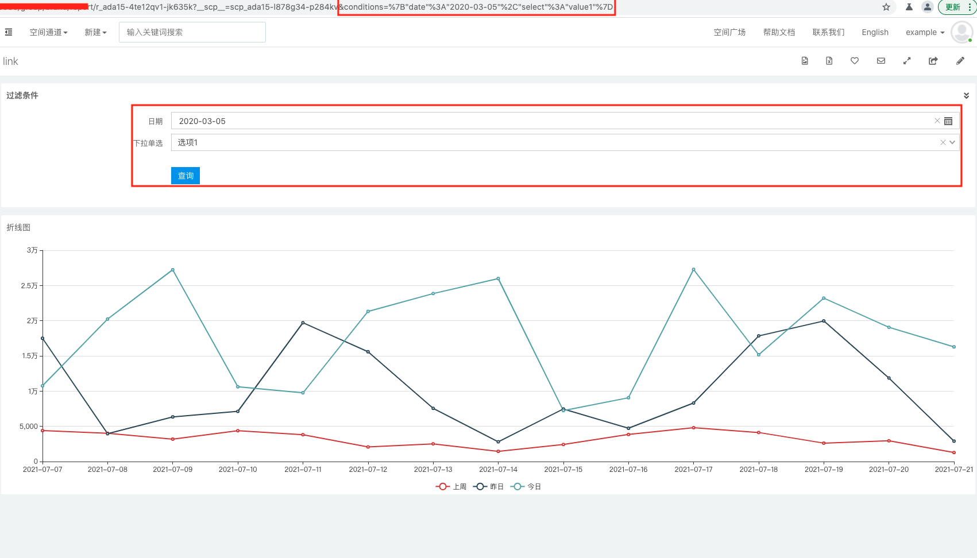
Task: Click the 查询 query button
Action: pos(186,176)
